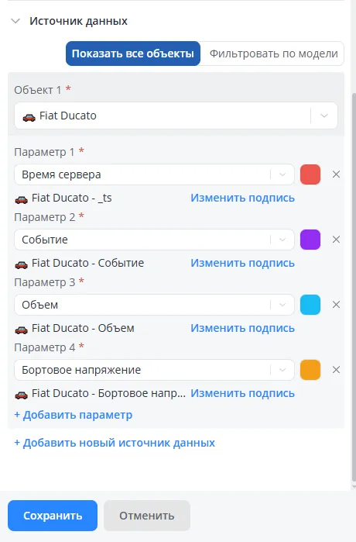Open the Объем parameter dropdown
356x542 pixels.
coord(154,305)
